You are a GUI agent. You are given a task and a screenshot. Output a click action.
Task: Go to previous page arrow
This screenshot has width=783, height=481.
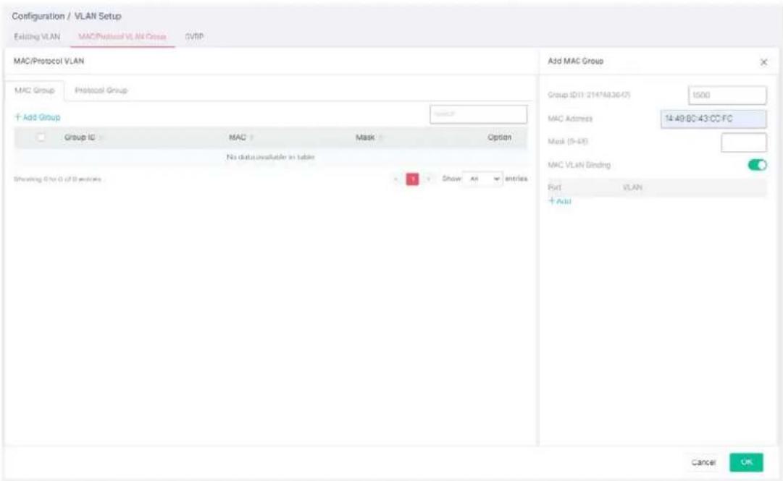[x=396, y=179]
